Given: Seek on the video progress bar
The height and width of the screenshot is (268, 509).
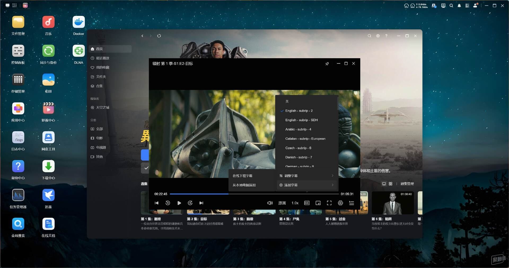Looking at the screenshot, I should tap(254, 194).
